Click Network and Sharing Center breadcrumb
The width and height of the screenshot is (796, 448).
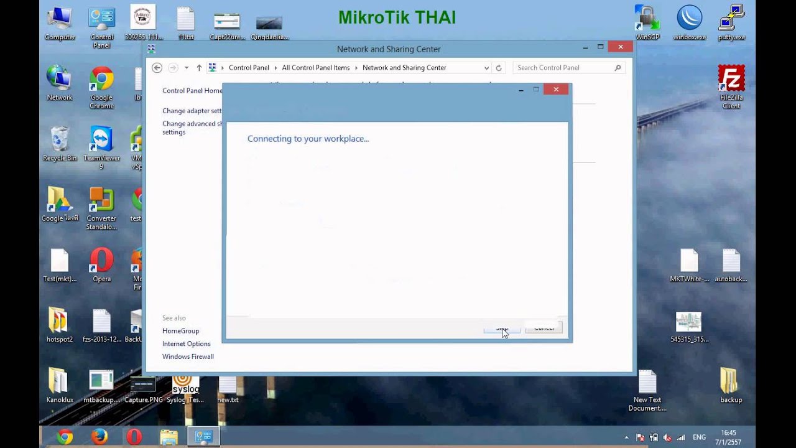coord(404,68)
